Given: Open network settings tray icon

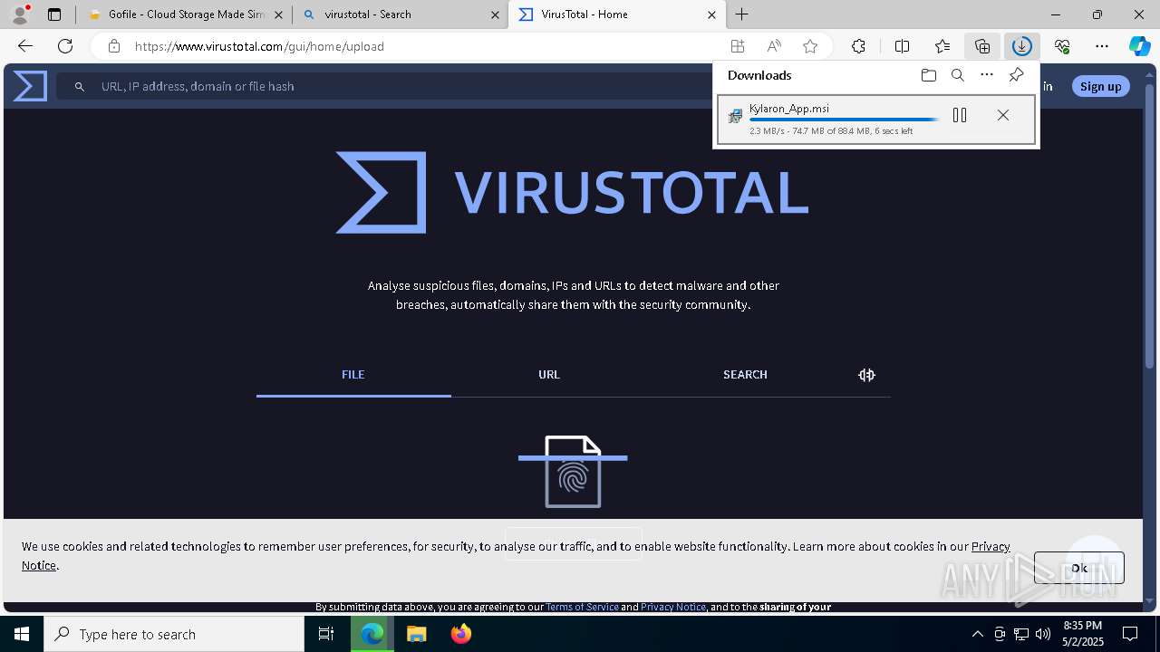Looking at the screenshot, I should pyautogui.click(x=1021, y=634).
